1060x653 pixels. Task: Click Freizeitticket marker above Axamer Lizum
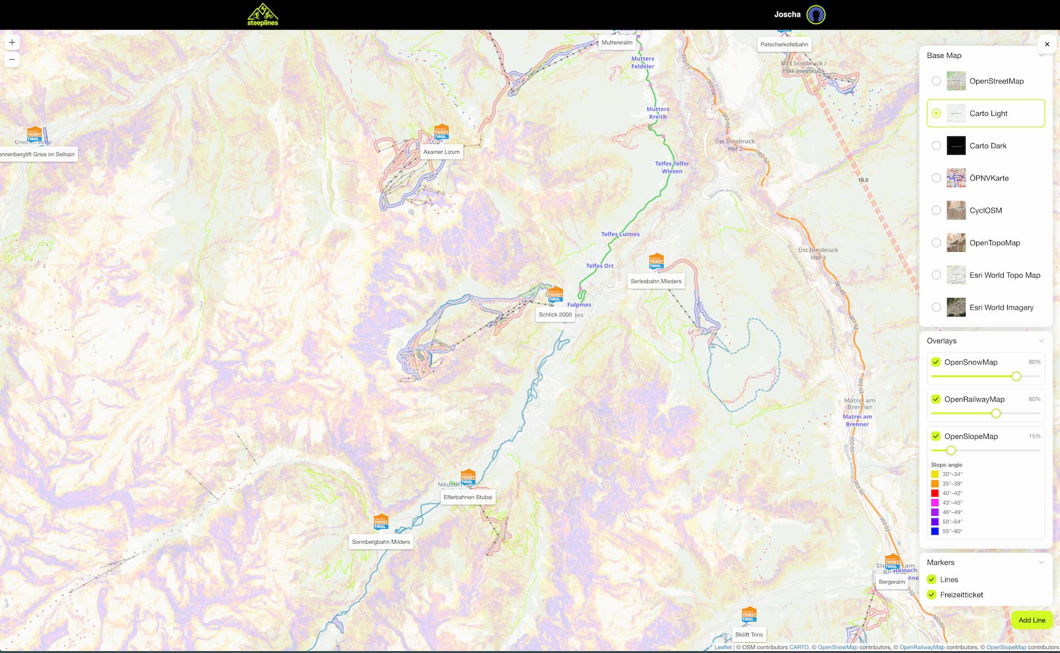[x=441, y=132]
